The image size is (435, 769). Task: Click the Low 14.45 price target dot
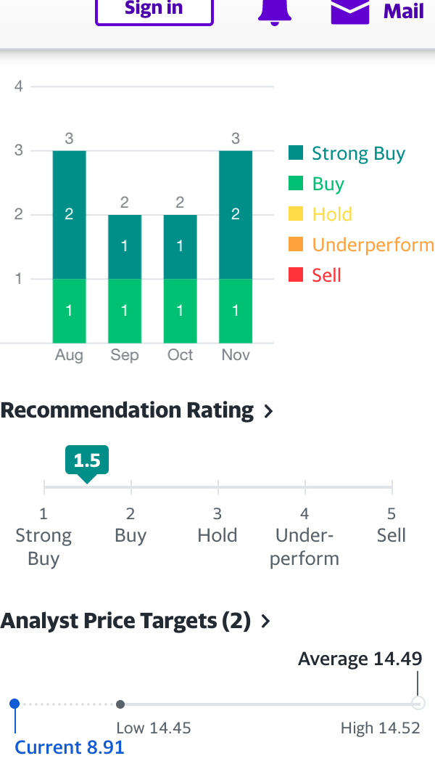pos(120,704)
